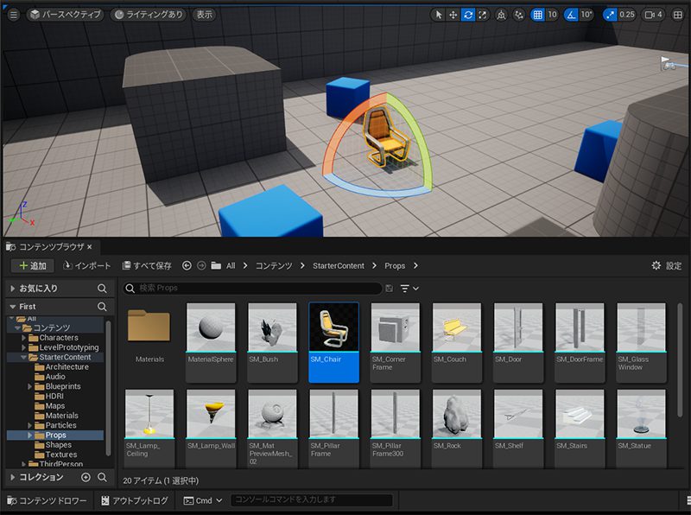Open the filter options dropdown
This screenshot has height=515, width=691.
click(409, 288)
